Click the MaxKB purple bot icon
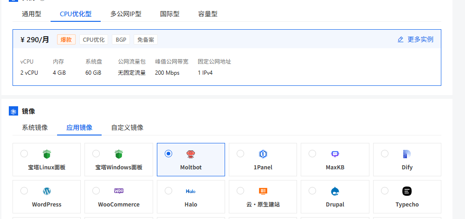 [335, 154]
